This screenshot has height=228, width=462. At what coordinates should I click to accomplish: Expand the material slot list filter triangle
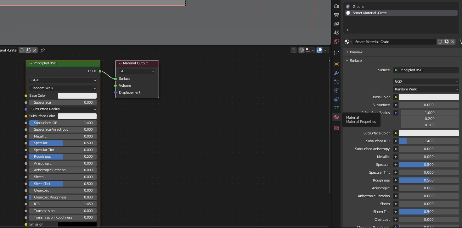pyautogui.click(x=348, y=30)
